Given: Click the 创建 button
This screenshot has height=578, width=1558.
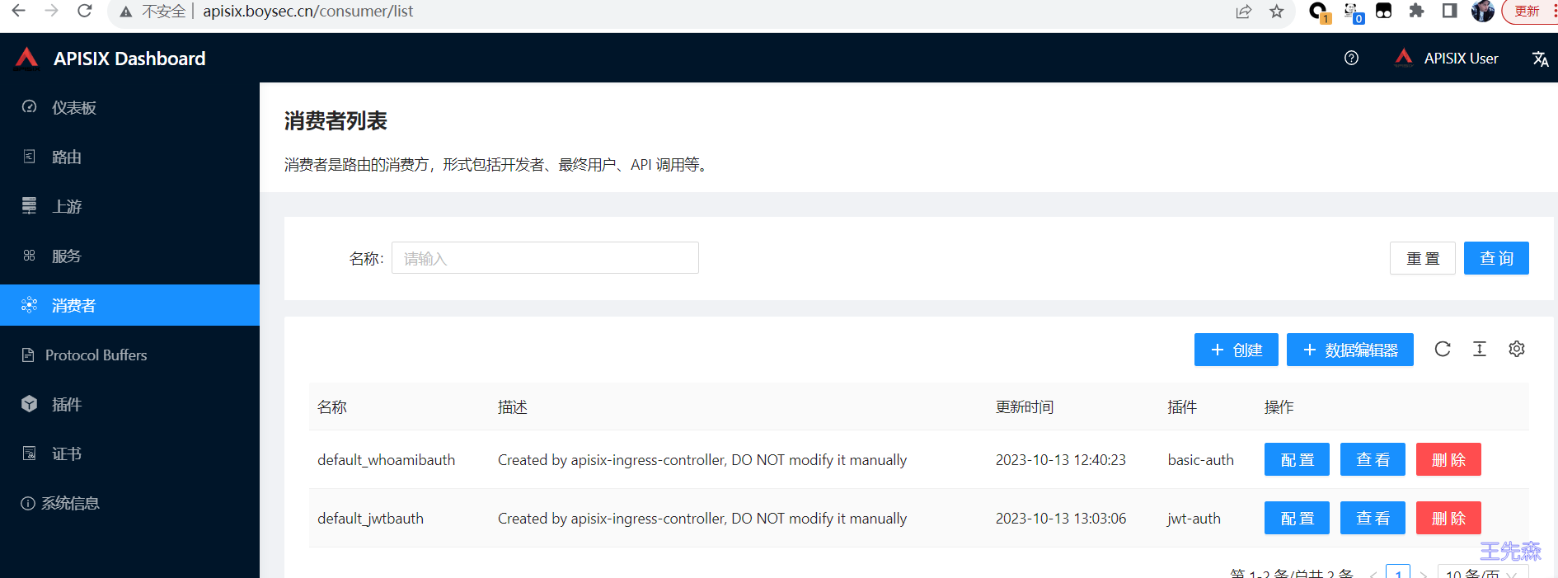Looking at the screenshot, I should point(1236,350).
